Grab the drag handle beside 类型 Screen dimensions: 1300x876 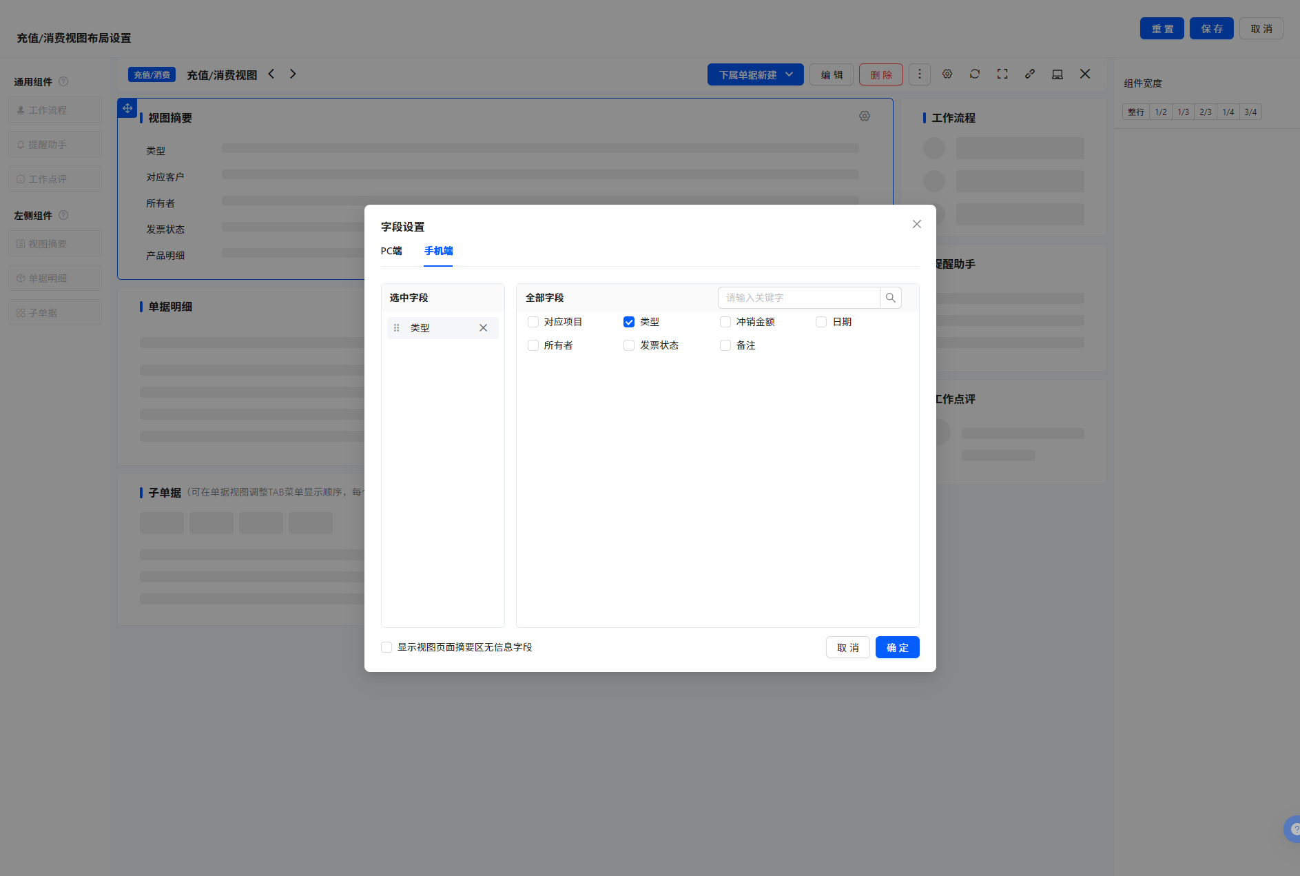coord(396,328)
